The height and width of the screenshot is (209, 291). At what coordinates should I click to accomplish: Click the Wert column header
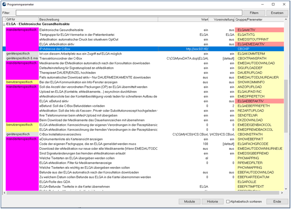click(183, 19)
